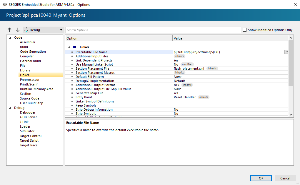Open Preprocessor options
Image resolution: width=300 pixels, height=185 pixels.
pos(30,80)
